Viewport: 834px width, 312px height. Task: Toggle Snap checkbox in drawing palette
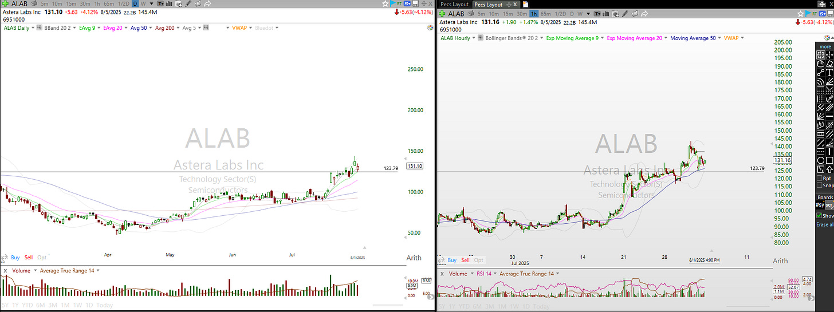point(819,185)
